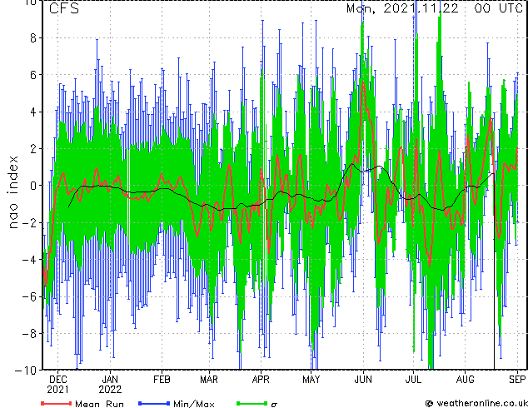This screenshot has width=528, height=408.
Task: Click the Mon, 2021.11.22 date text
Action: click(x=402, y=8)
